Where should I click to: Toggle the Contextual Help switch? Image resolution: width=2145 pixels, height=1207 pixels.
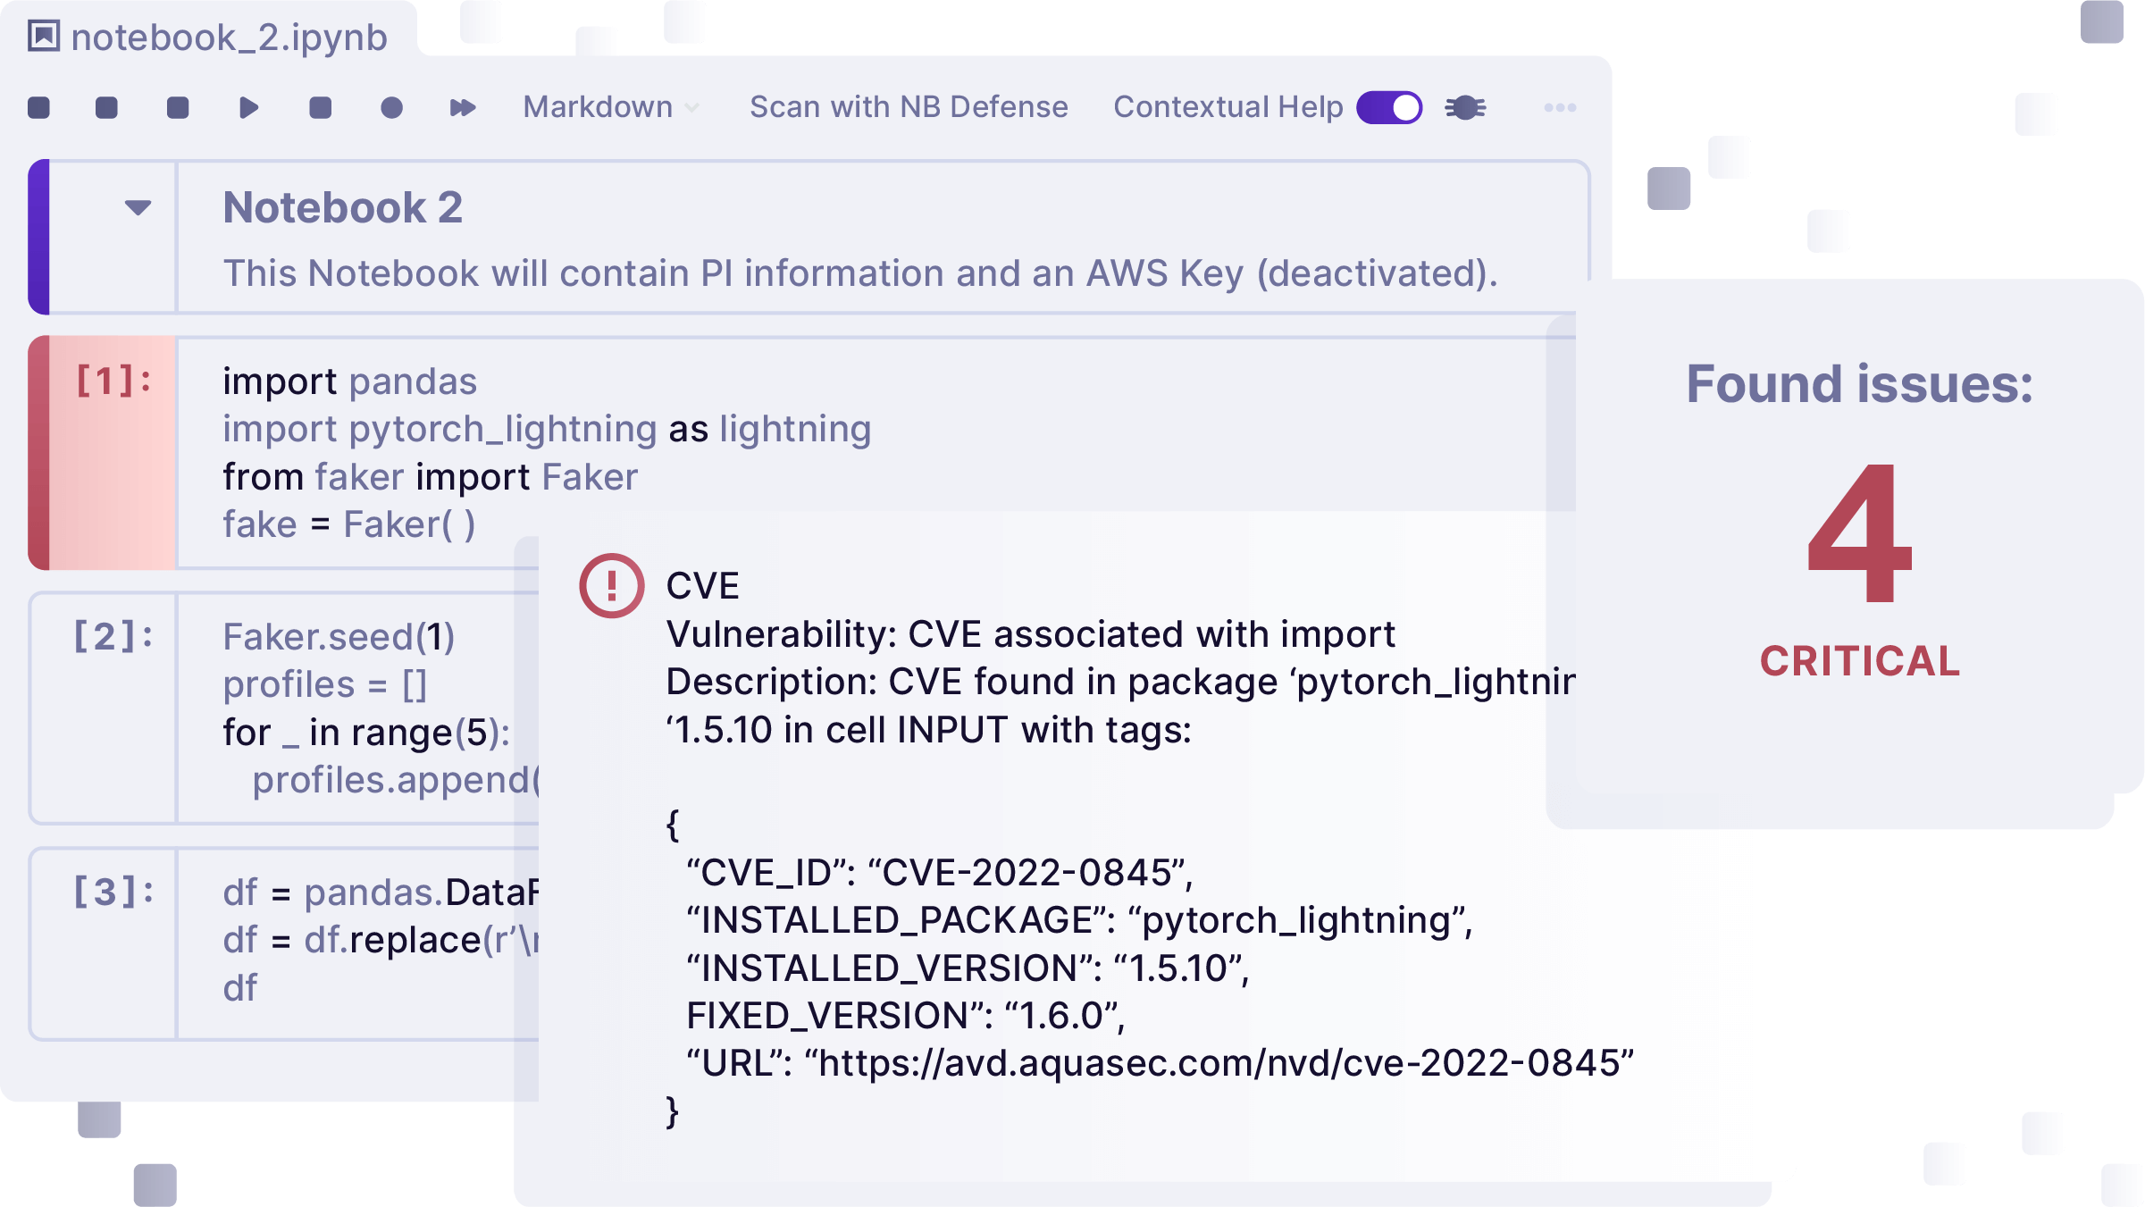click(x=1389, y=108)
